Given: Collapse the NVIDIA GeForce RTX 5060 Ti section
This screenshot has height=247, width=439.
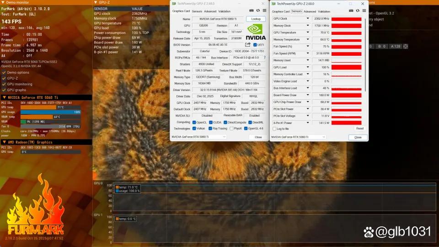Looking at the screenshot, I should click(x=4, y=97).
